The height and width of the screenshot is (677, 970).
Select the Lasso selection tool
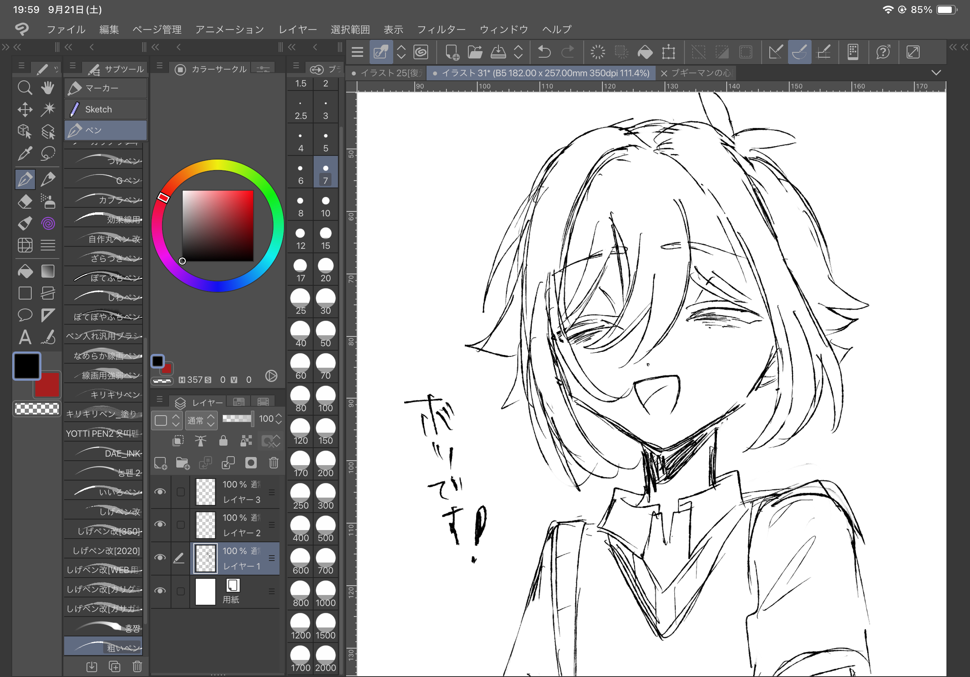point(48,154)
